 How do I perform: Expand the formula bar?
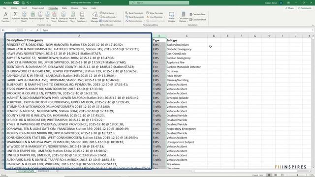click(x=313, y=30)
